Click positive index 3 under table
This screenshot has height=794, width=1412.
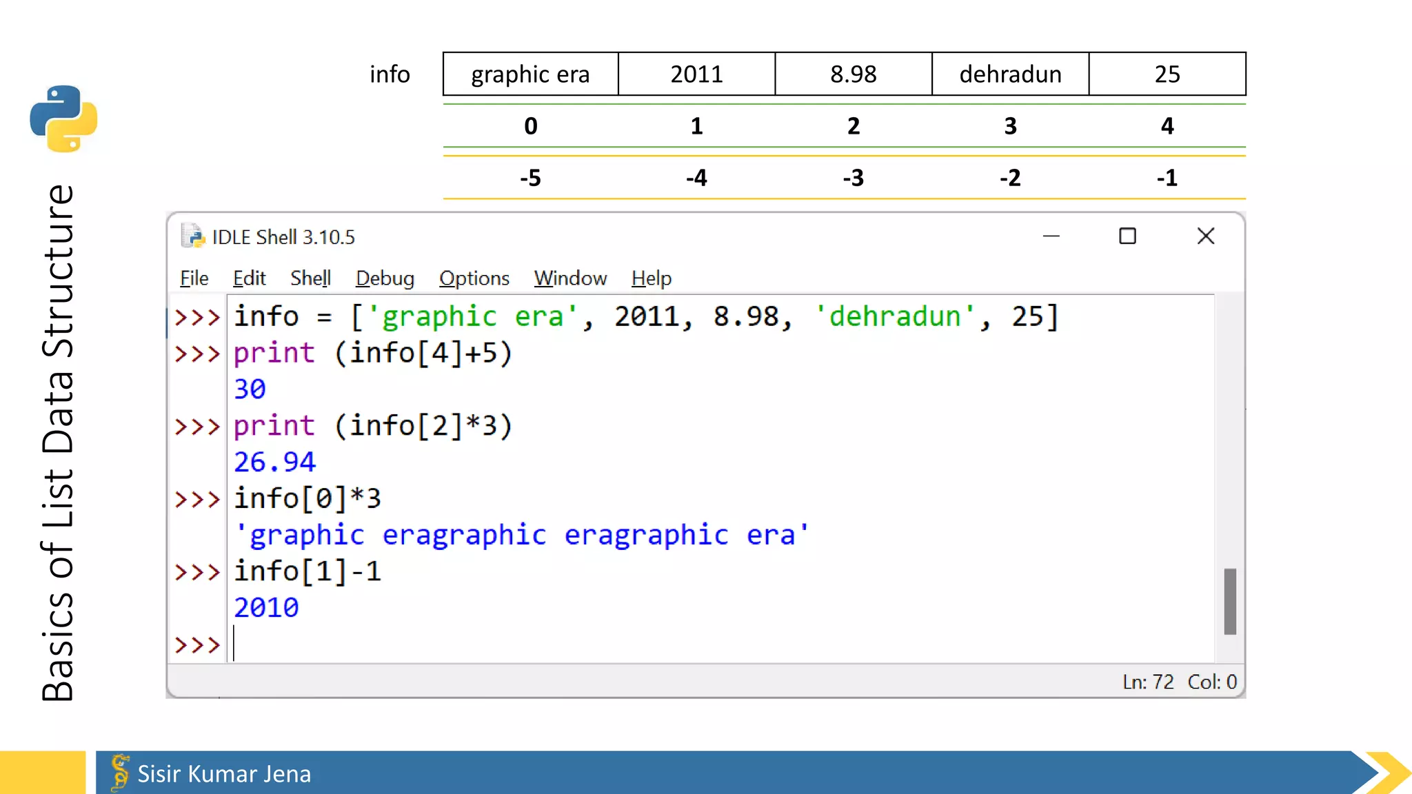(x=1010, y=126)
